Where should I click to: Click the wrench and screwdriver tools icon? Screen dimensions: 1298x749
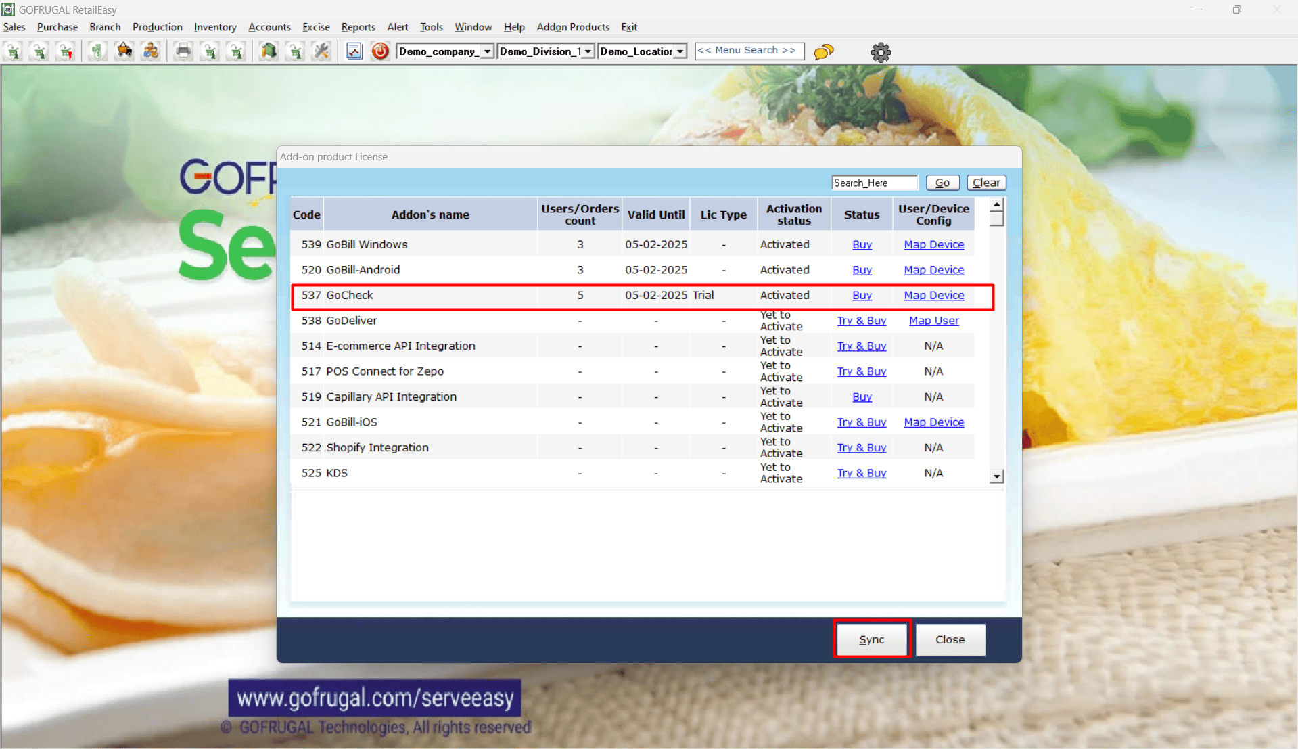[321, 51]
